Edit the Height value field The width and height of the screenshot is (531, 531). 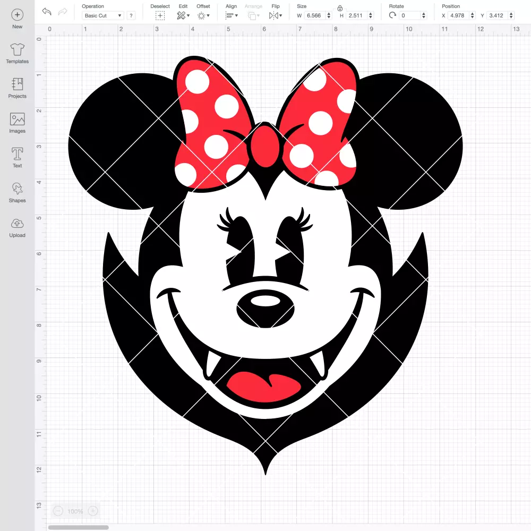357,15
